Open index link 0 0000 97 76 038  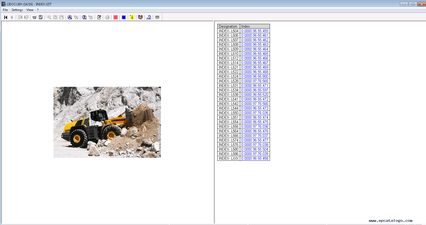click(x=255, y=145)
